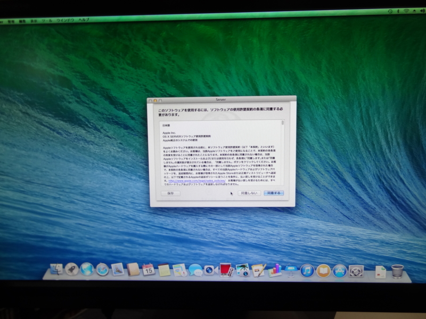Open iBooks orange book icon
The height and width of the screenshot is (319, 426).
[323, 271]
